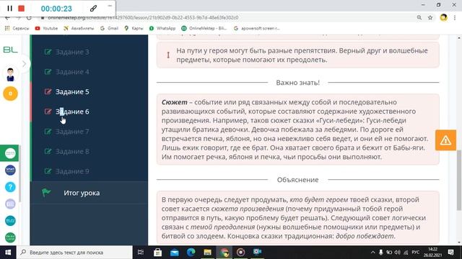Open Gmail bookmark

[109, 29]
